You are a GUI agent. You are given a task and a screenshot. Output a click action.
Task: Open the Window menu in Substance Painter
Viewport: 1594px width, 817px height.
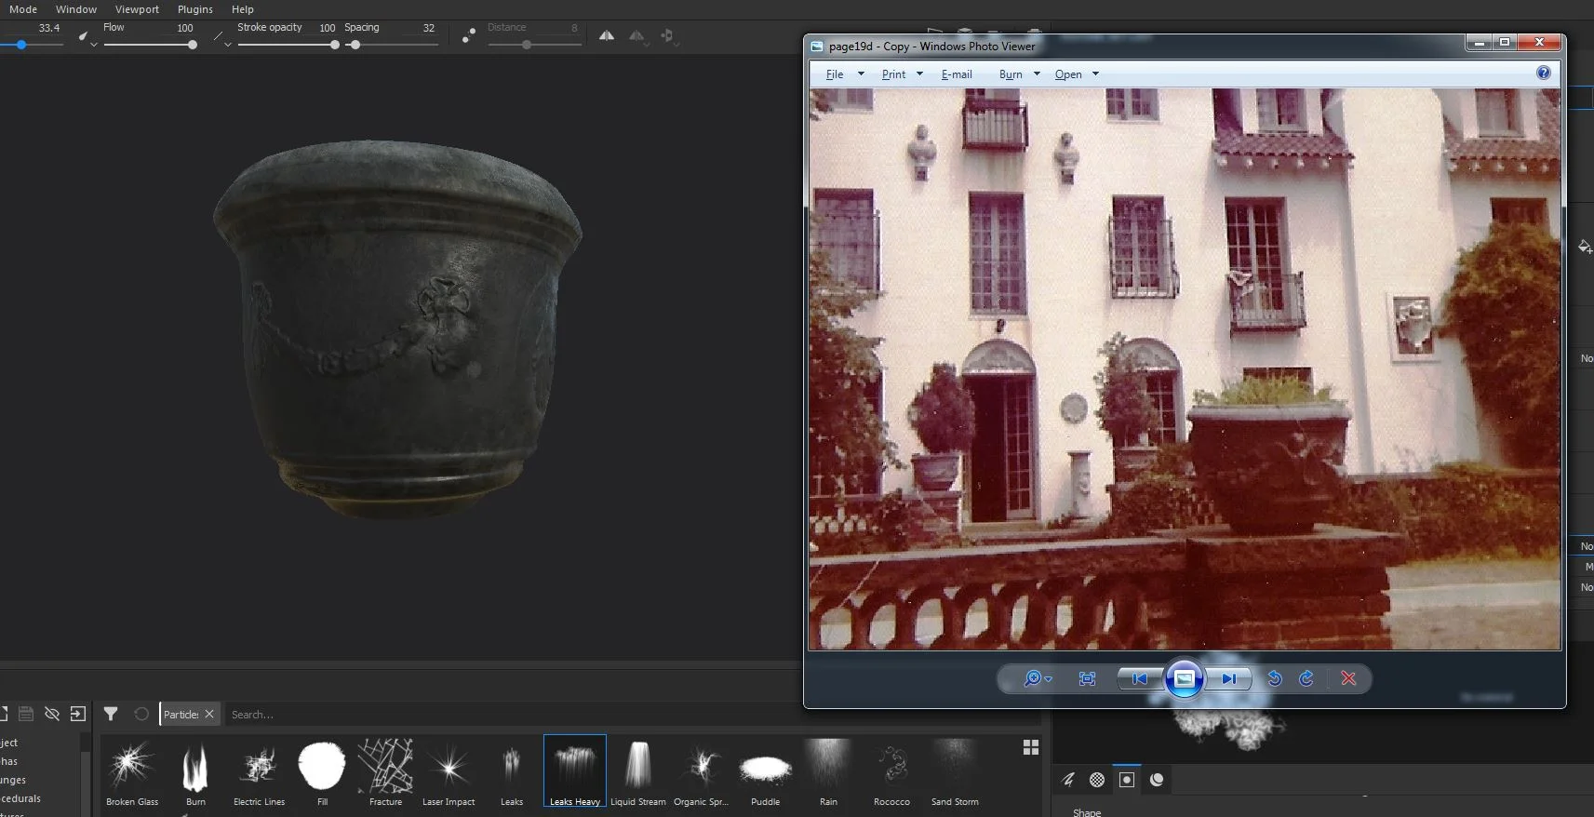click(76, 9)
